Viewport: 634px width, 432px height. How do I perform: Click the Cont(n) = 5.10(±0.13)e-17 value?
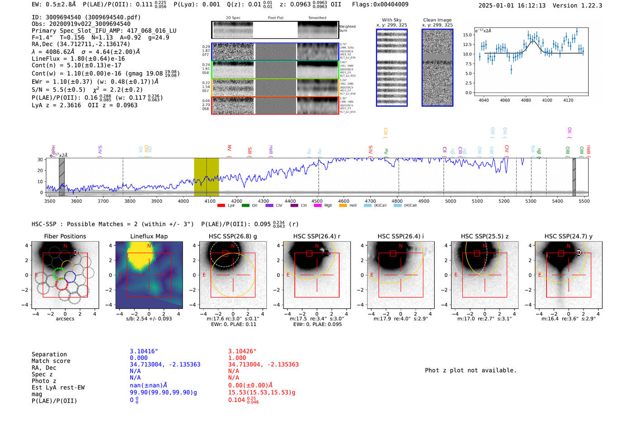pyautogui.click(x=77, y=65)
